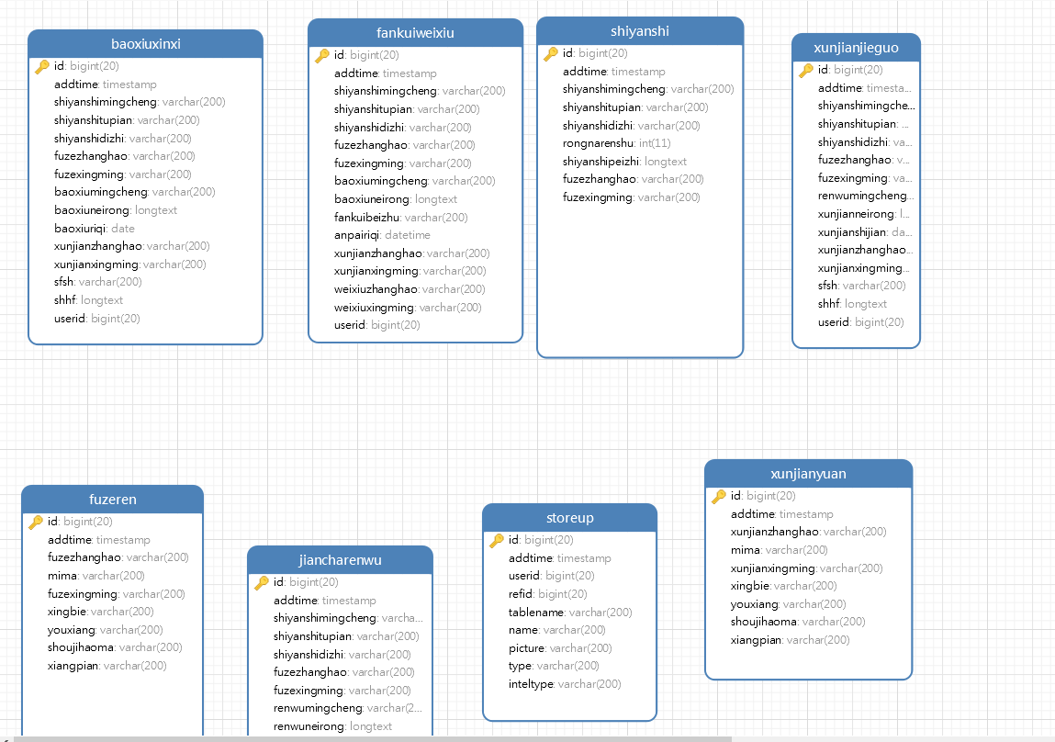Select mima field in fuzeren table

click(x=96, y=575)
